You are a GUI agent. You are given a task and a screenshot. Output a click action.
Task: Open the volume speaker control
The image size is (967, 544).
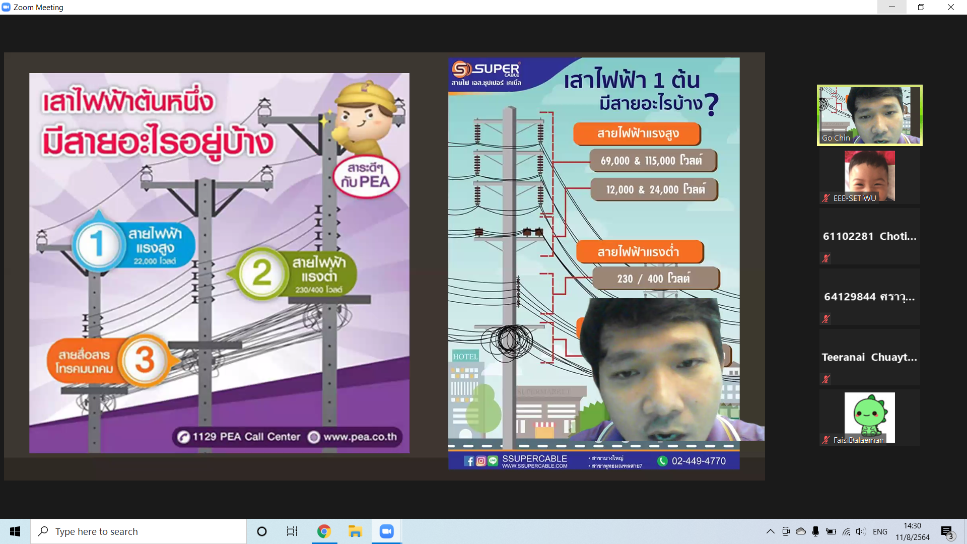(x=860, y=531)
